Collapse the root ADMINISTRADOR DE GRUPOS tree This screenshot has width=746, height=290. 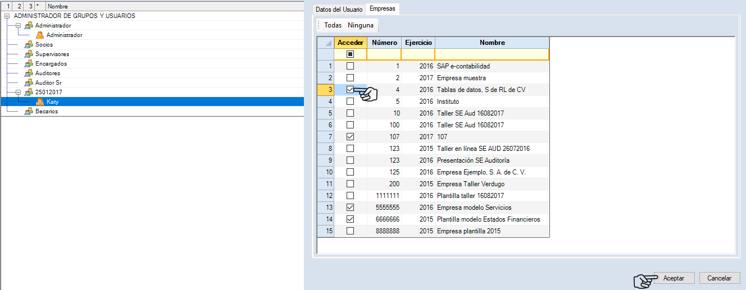click(7, 16)
